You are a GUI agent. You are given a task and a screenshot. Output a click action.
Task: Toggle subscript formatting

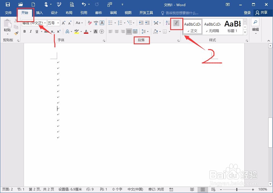tap(53, 32)
